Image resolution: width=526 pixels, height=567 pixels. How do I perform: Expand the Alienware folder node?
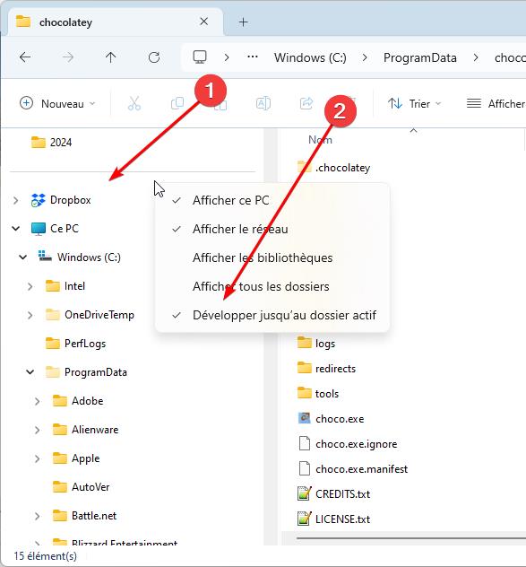[38, 430]
